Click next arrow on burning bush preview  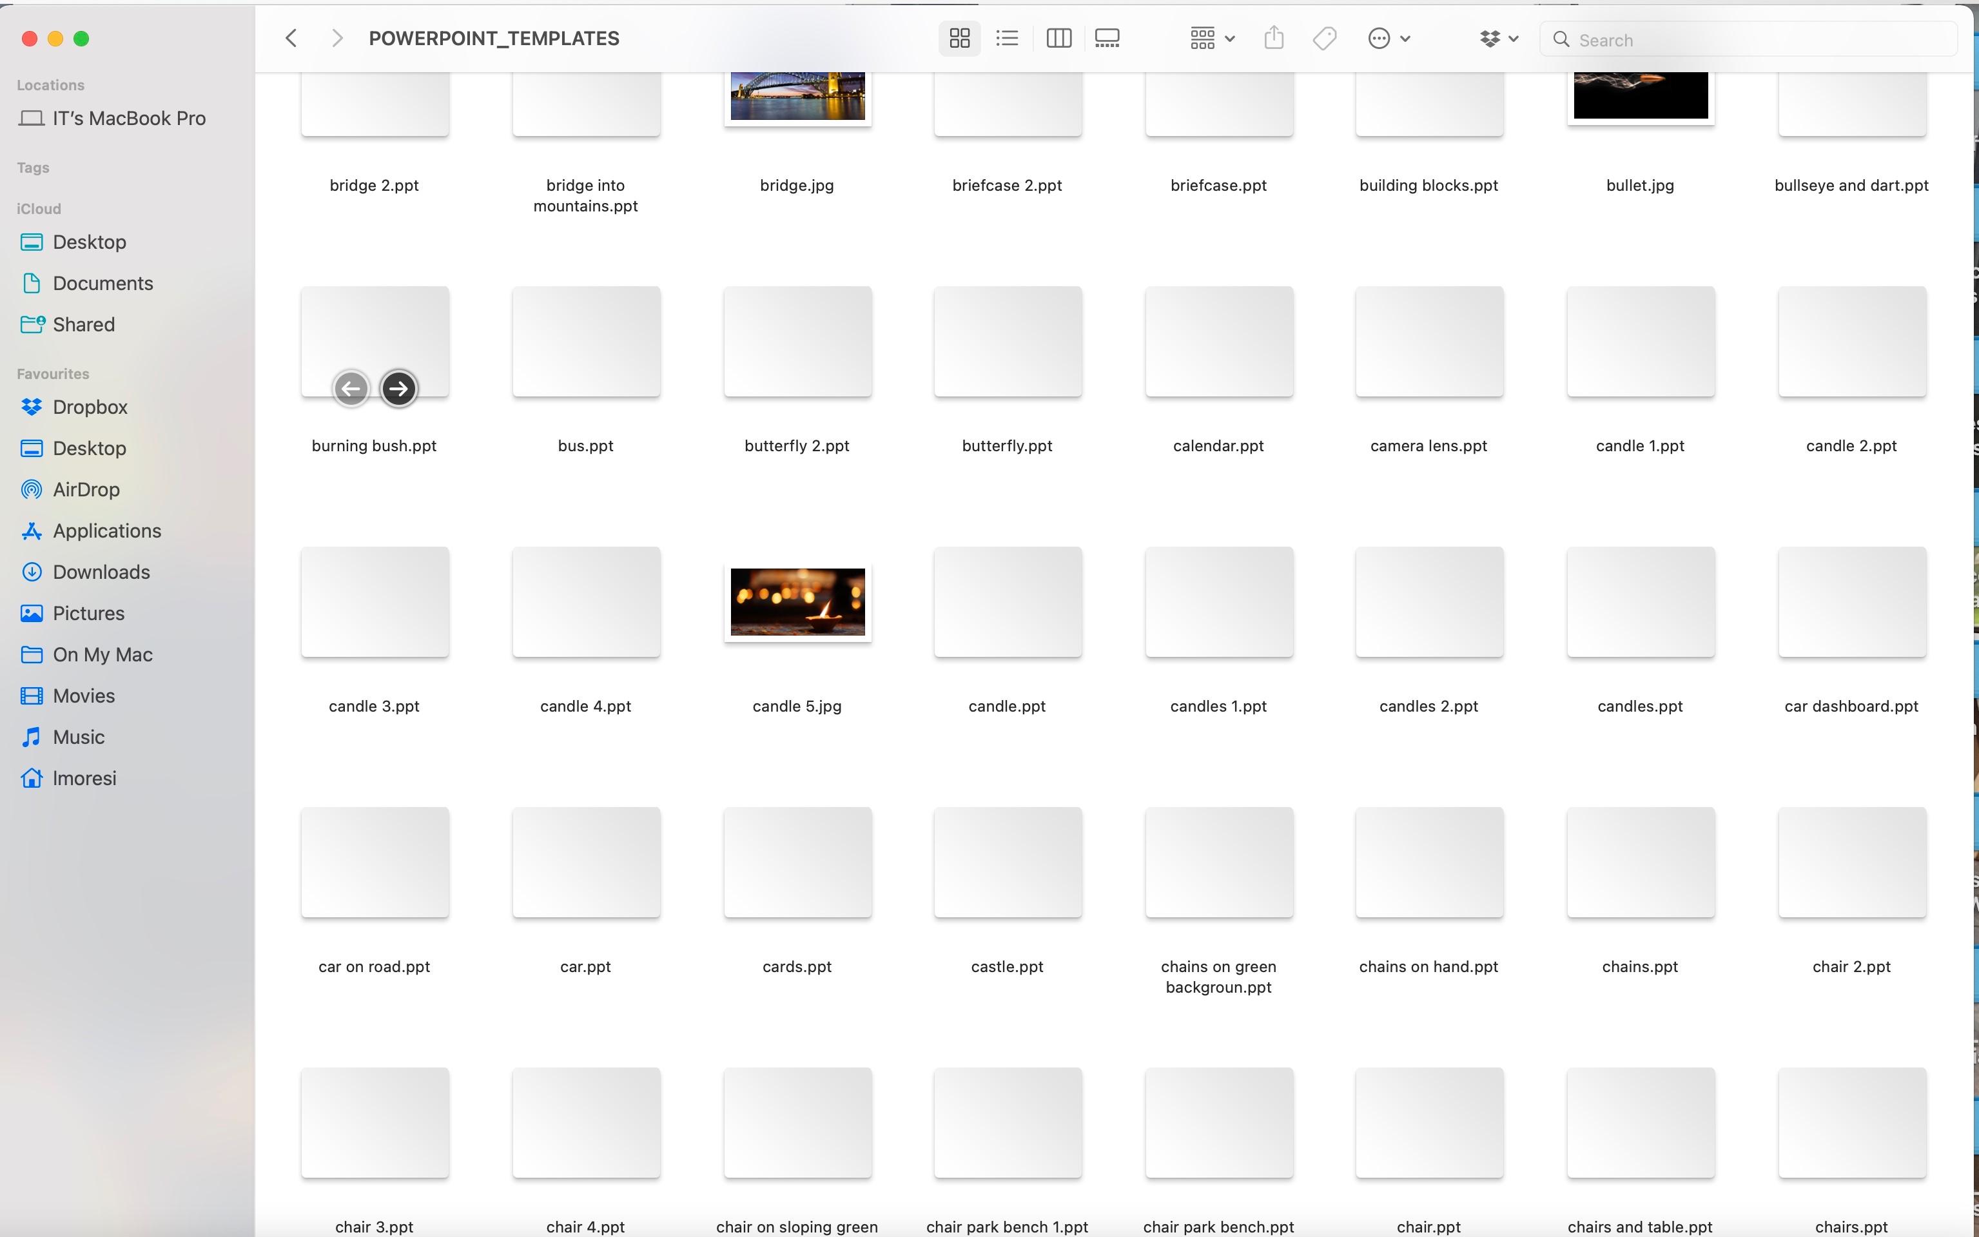(x=399, y=389)
